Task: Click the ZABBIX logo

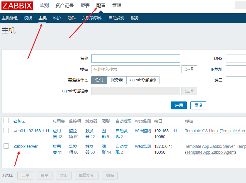Action: [17, 6]
